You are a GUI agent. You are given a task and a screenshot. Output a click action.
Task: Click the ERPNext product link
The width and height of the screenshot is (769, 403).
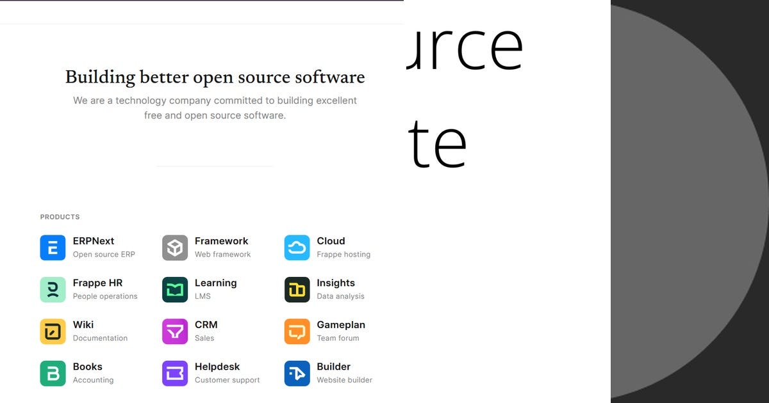point(93,241)
